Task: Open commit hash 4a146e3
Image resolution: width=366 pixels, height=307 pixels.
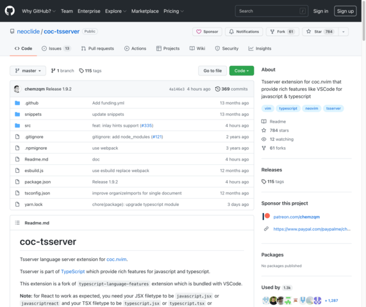Action: point(177,89)
